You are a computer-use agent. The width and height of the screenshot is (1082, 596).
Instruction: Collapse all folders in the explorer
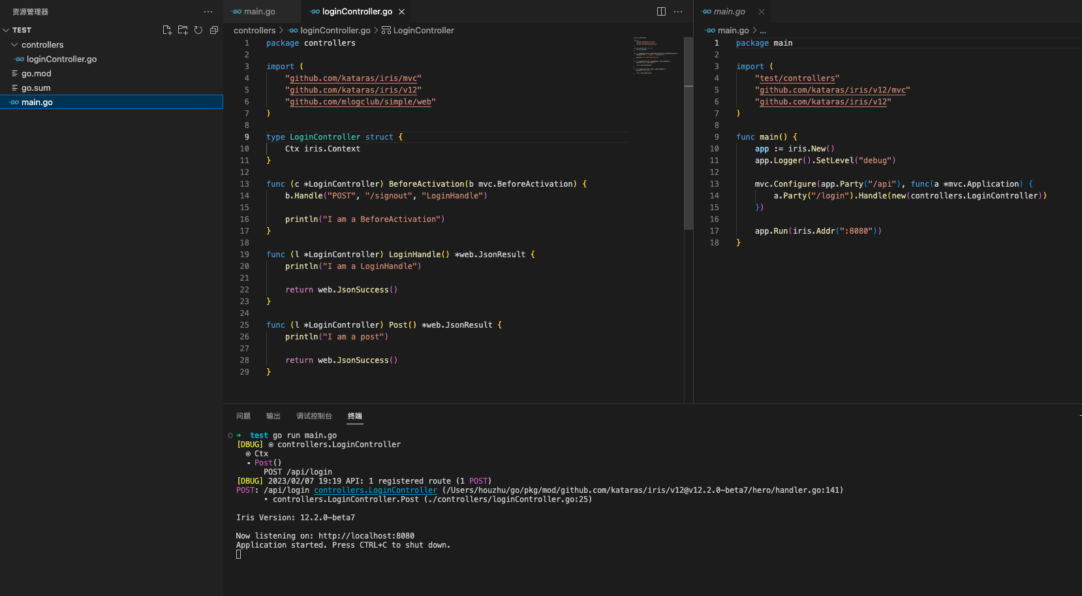point(214,29)
